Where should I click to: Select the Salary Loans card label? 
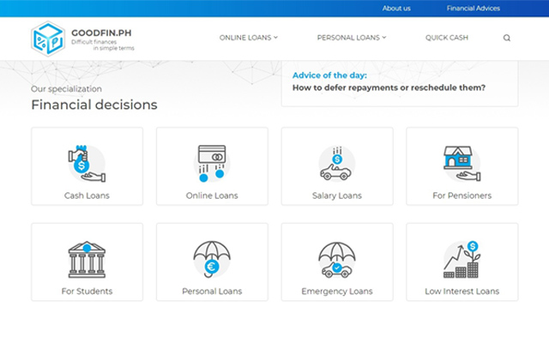[x=337, y=196]
